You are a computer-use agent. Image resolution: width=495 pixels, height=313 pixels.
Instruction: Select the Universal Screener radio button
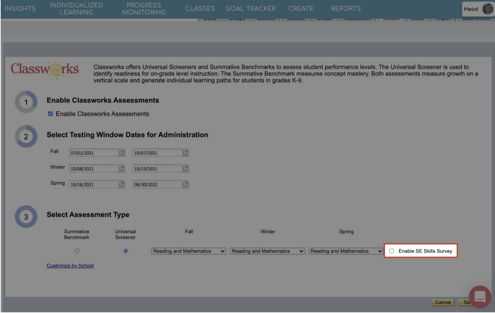pyautogui.click(x=126, y=251)
